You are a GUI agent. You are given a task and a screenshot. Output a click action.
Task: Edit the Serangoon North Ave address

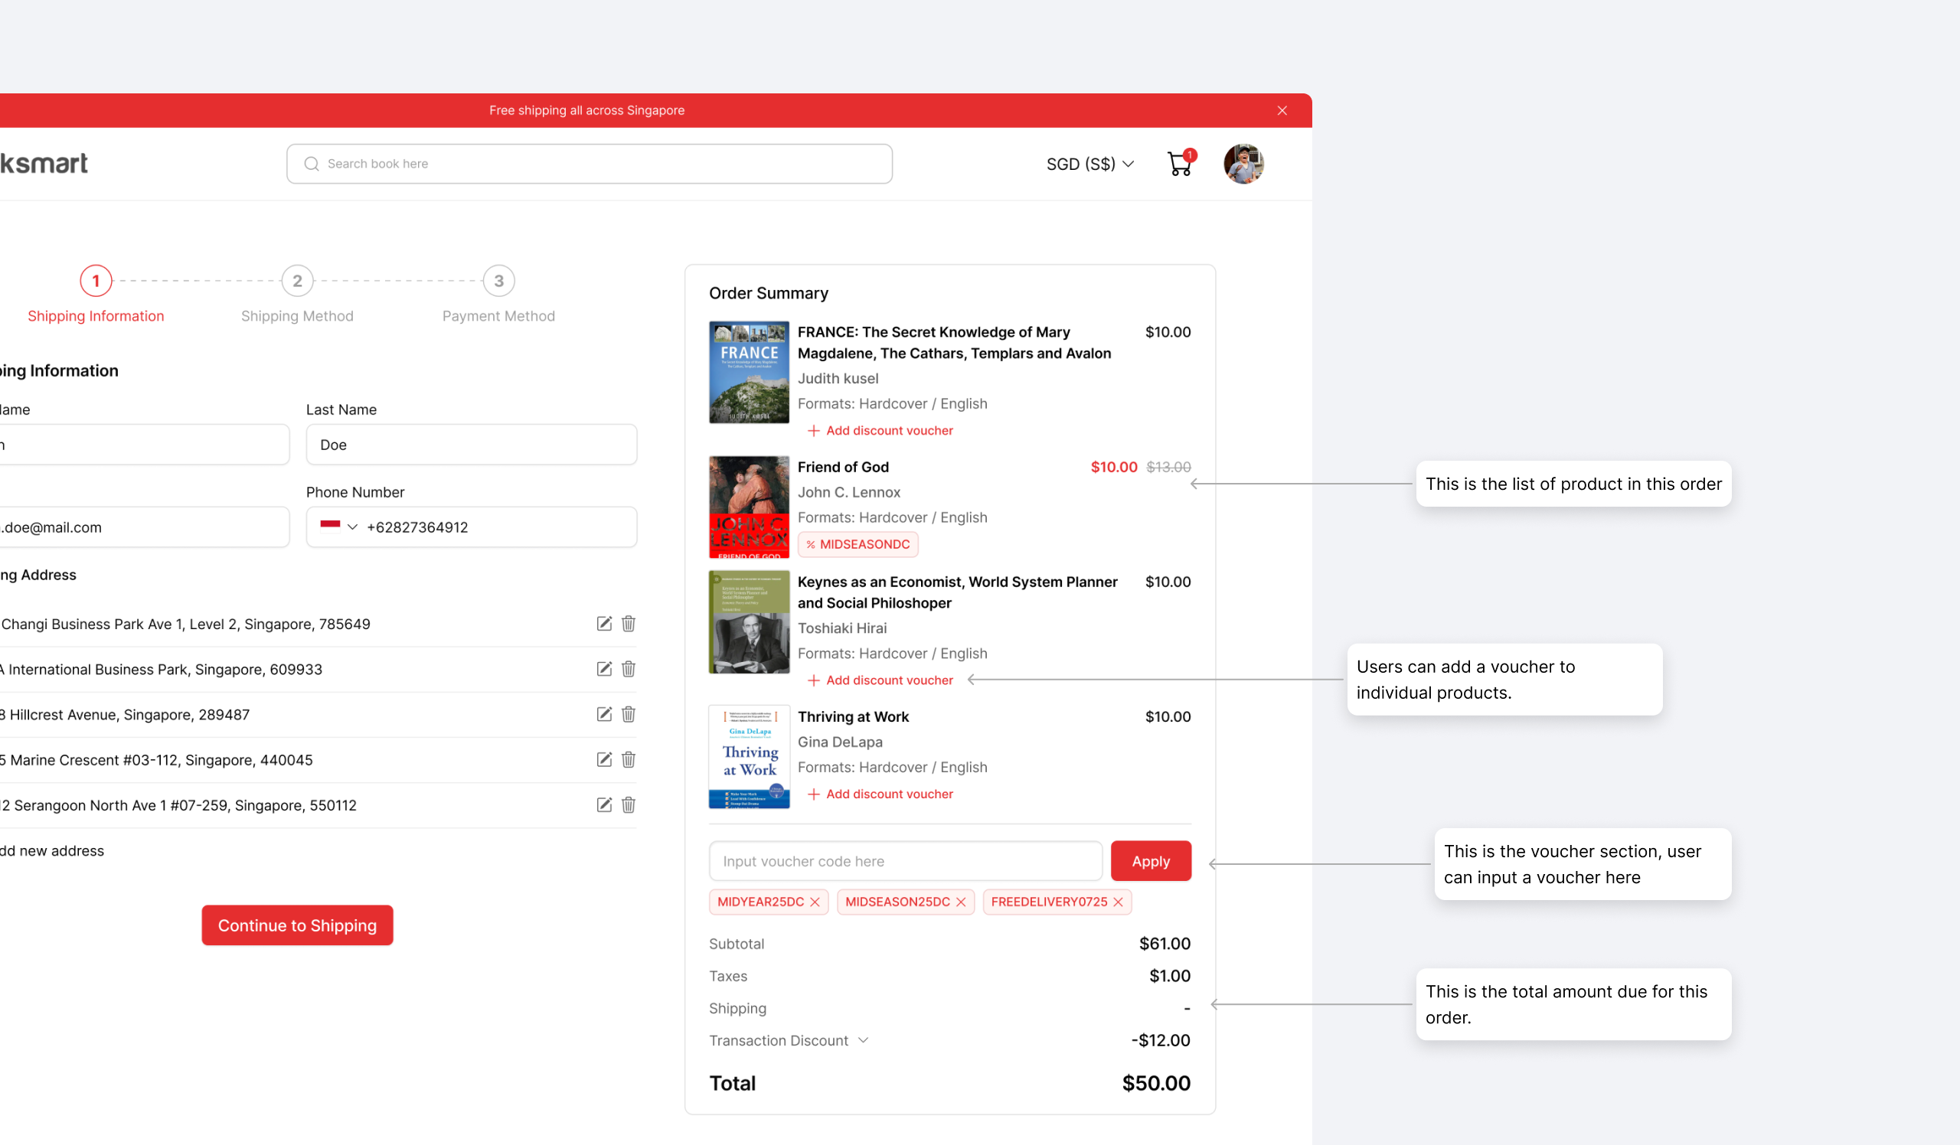point(604,804)
